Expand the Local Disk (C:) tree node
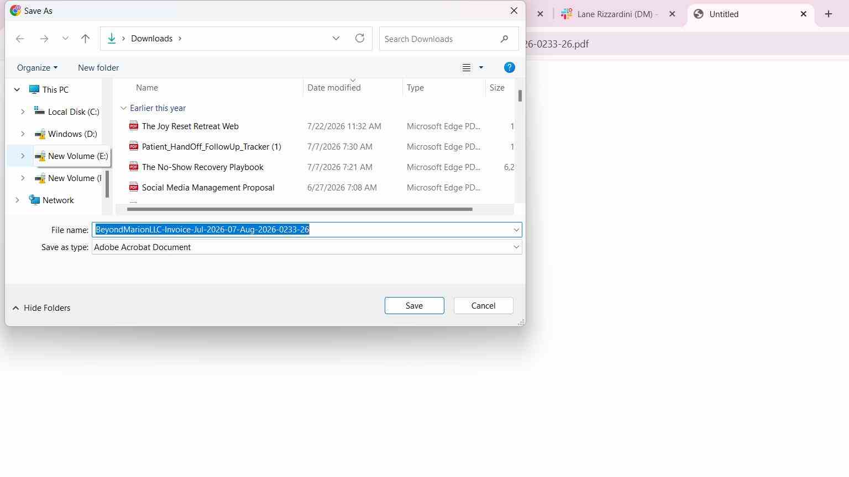 (x=23, y=112)
